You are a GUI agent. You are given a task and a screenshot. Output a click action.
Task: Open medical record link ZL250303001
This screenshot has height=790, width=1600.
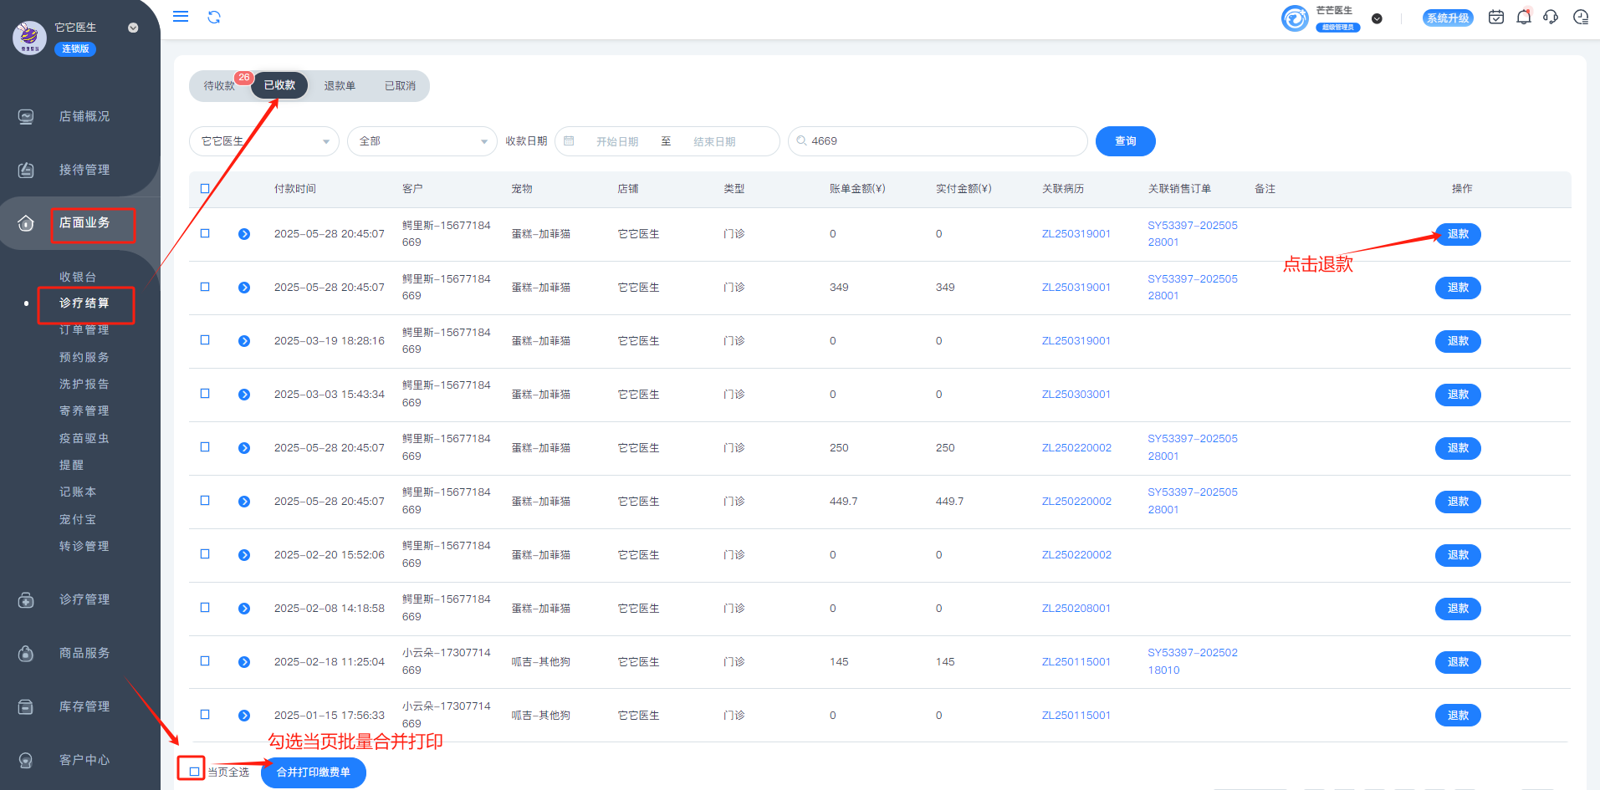pyautogui.click(x=1076, y=395)
